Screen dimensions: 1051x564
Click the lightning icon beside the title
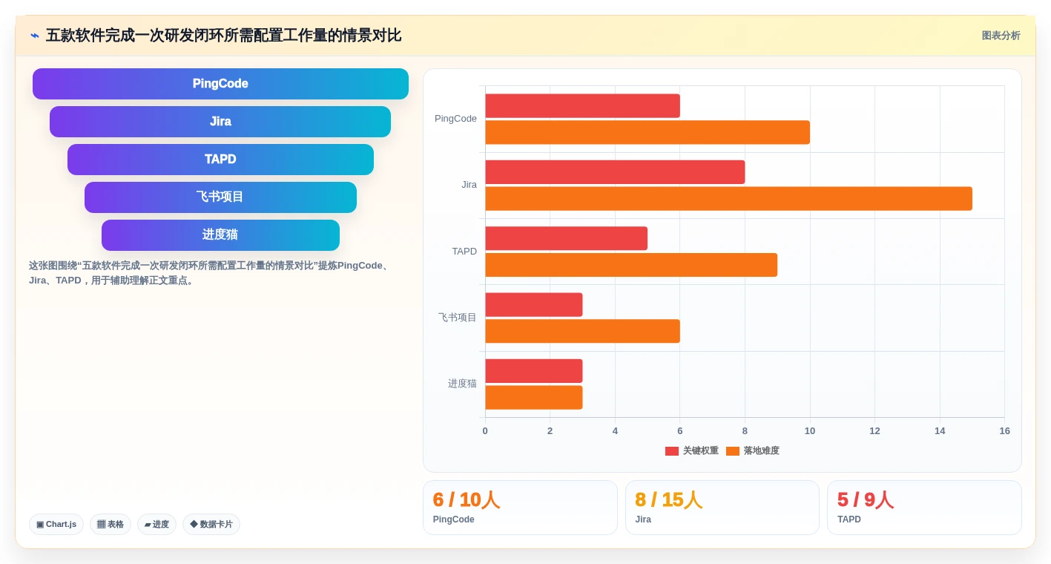tap(35, 36)
